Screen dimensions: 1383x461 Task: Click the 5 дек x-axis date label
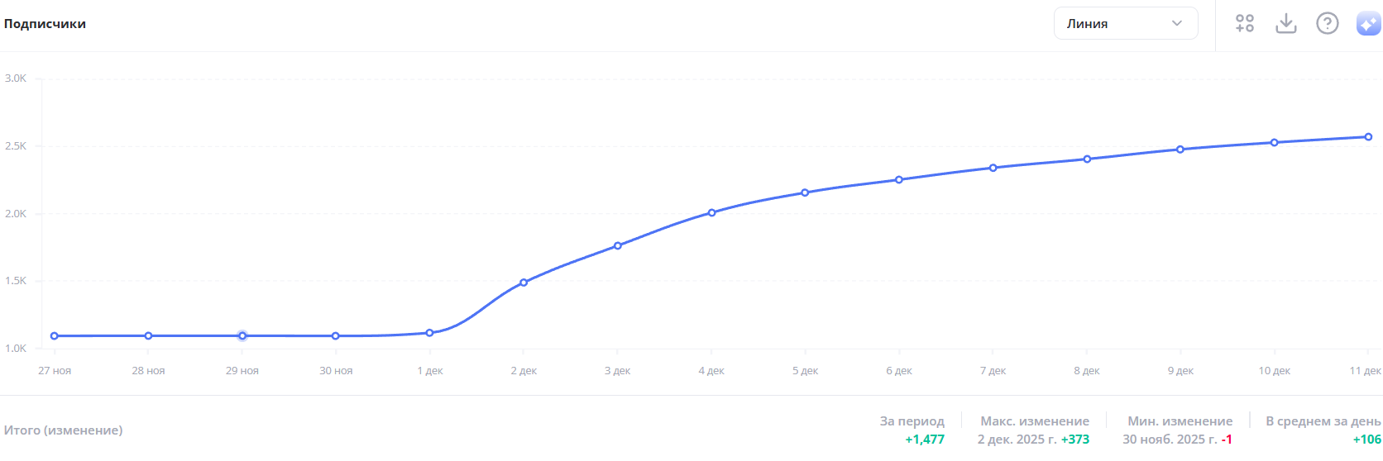(805, 371)
